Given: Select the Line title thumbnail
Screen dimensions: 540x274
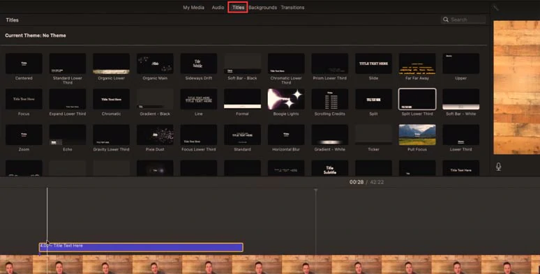Looking at the screenshot, I should pos(199,99).
